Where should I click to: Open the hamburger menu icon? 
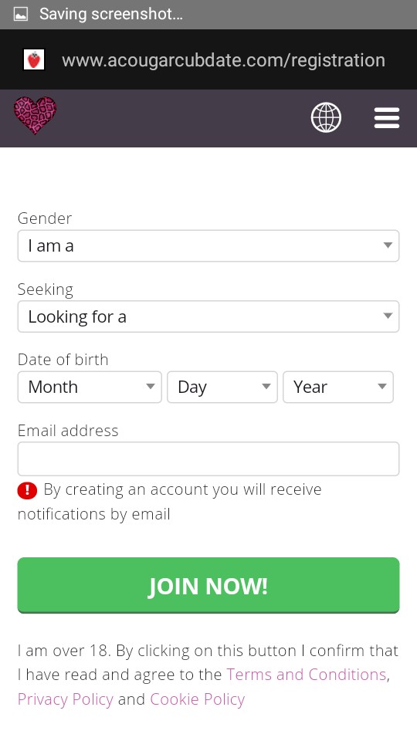387,117
